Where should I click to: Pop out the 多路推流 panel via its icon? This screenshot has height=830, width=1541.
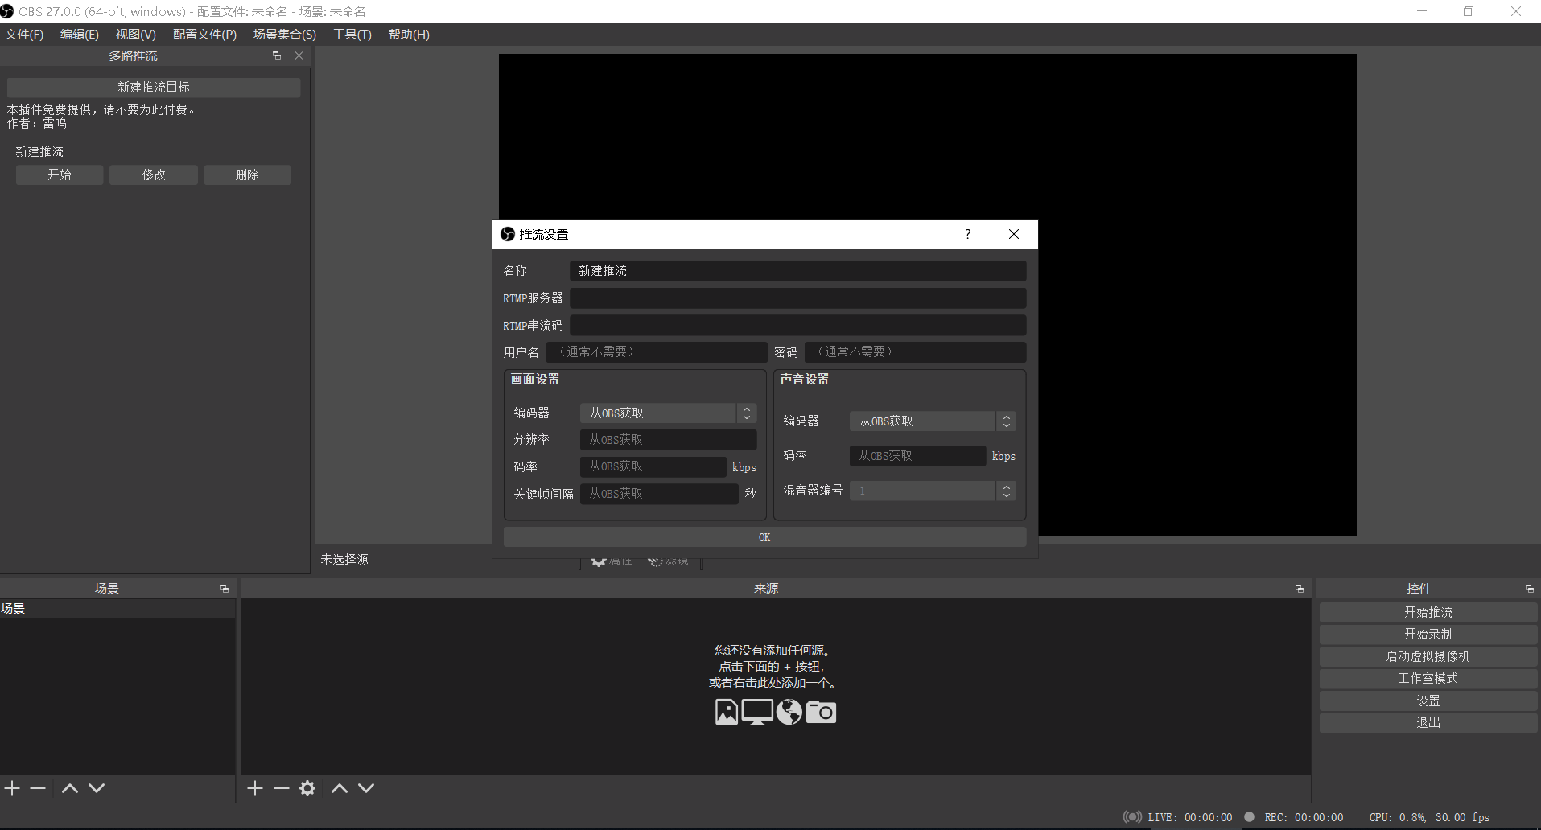277,55
